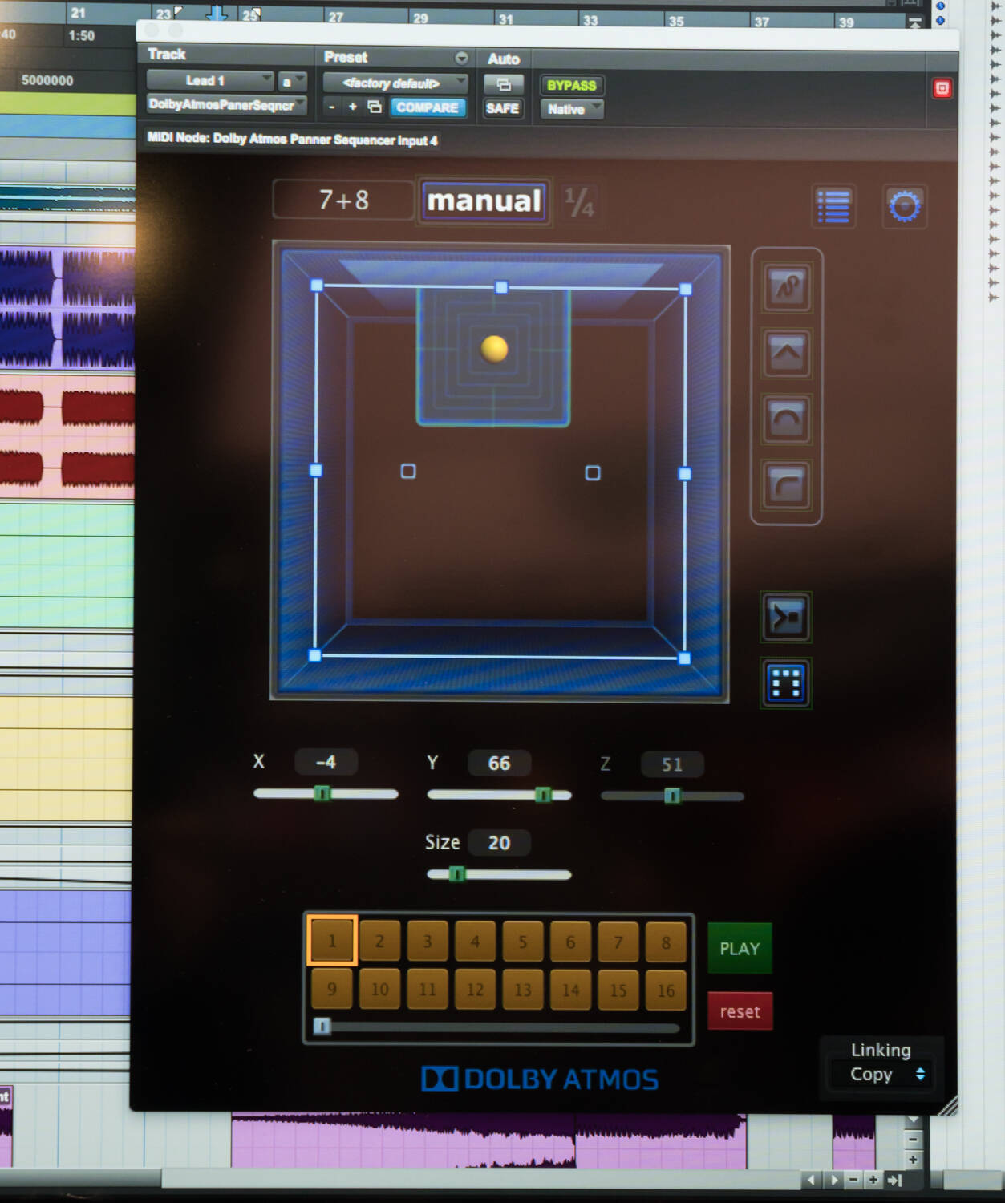Click the red reset button
The width and height of the screenshot is (1005, 1203).
click(740, 1011)
